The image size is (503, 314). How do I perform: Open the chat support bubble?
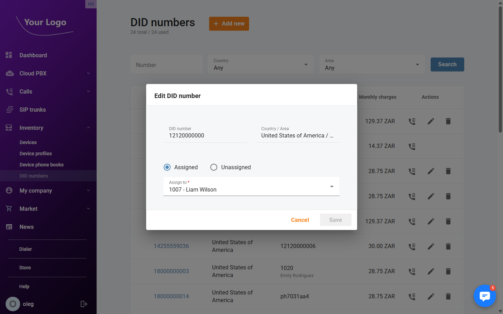[x=485, y=296]
